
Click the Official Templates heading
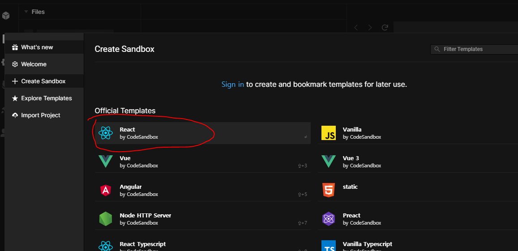click(125, 111)
